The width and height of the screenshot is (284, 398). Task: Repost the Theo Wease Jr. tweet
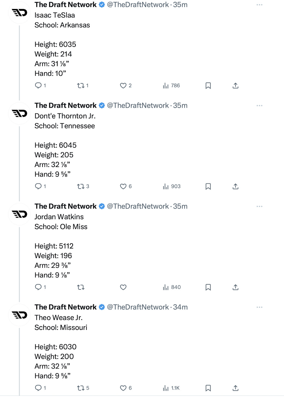point(81,388)
